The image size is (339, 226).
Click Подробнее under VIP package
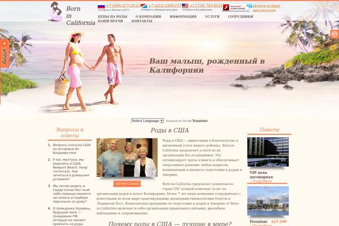[262, 181]
